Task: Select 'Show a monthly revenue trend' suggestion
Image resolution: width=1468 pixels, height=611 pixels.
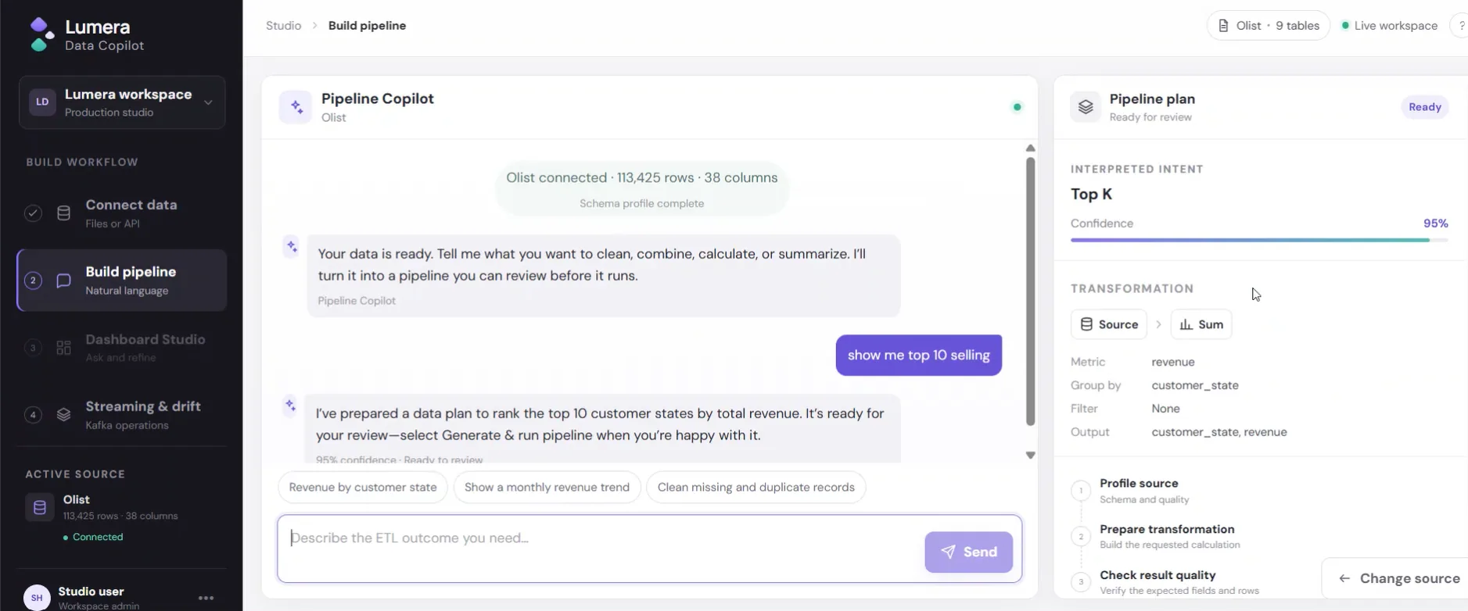Action: [547, 488]
